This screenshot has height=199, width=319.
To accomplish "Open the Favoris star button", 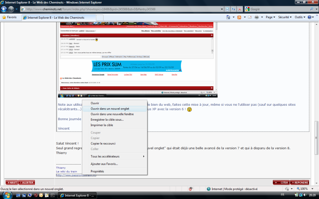I will tap(9, 17).
